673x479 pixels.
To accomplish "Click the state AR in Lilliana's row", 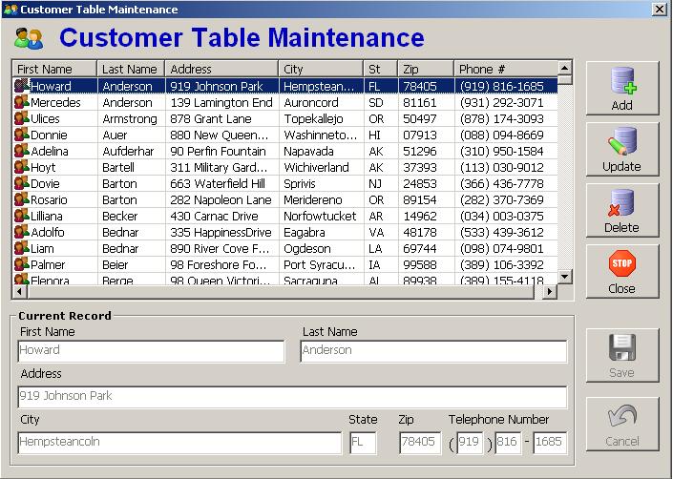I will (x=376, y=217).
